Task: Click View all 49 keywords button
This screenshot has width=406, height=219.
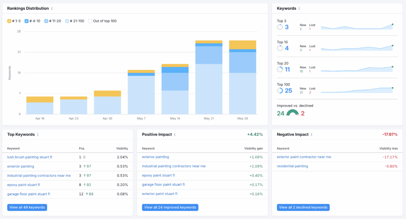Action: pos(27,207)
